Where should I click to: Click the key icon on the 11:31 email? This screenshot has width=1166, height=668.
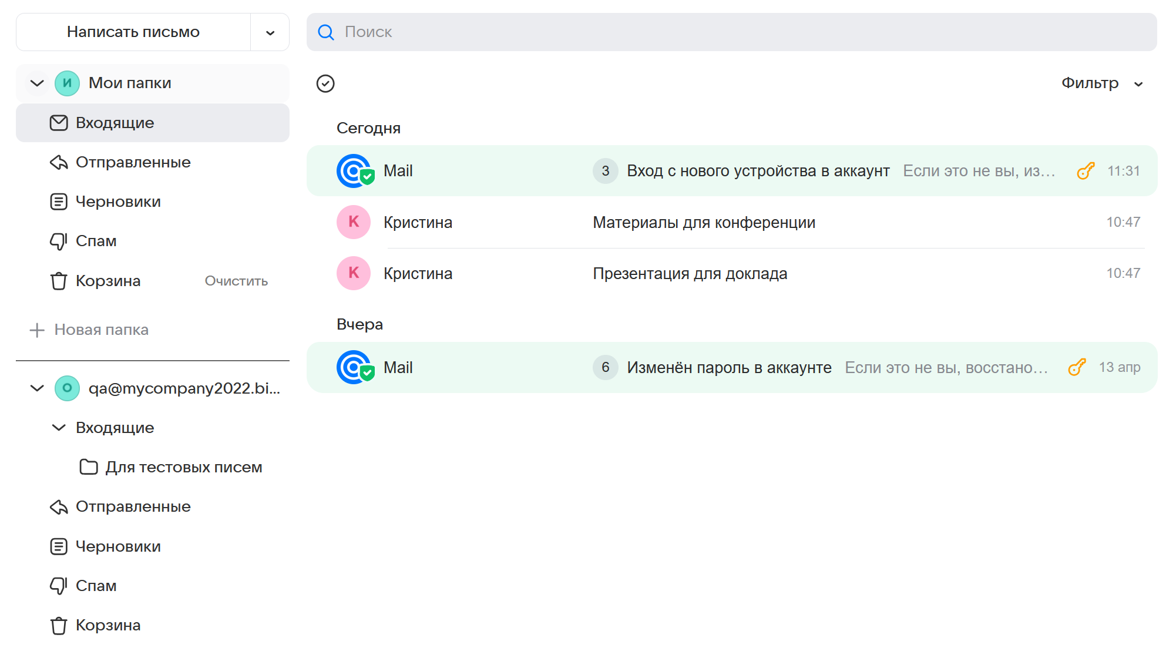[1086, 171]
